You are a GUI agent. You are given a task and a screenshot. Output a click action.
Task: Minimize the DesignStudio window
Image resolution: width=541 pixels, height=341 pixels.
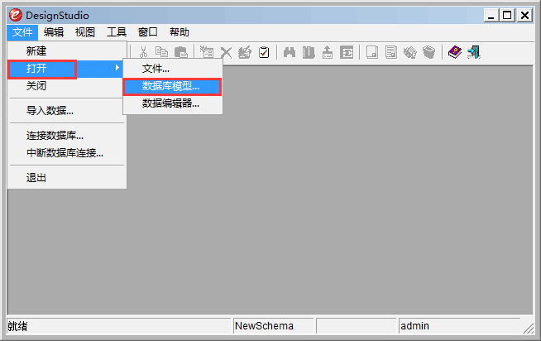491,15
